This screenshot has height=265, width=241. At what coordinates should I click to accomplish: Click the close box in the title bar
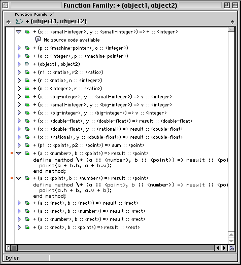click(x=6, y=6)
